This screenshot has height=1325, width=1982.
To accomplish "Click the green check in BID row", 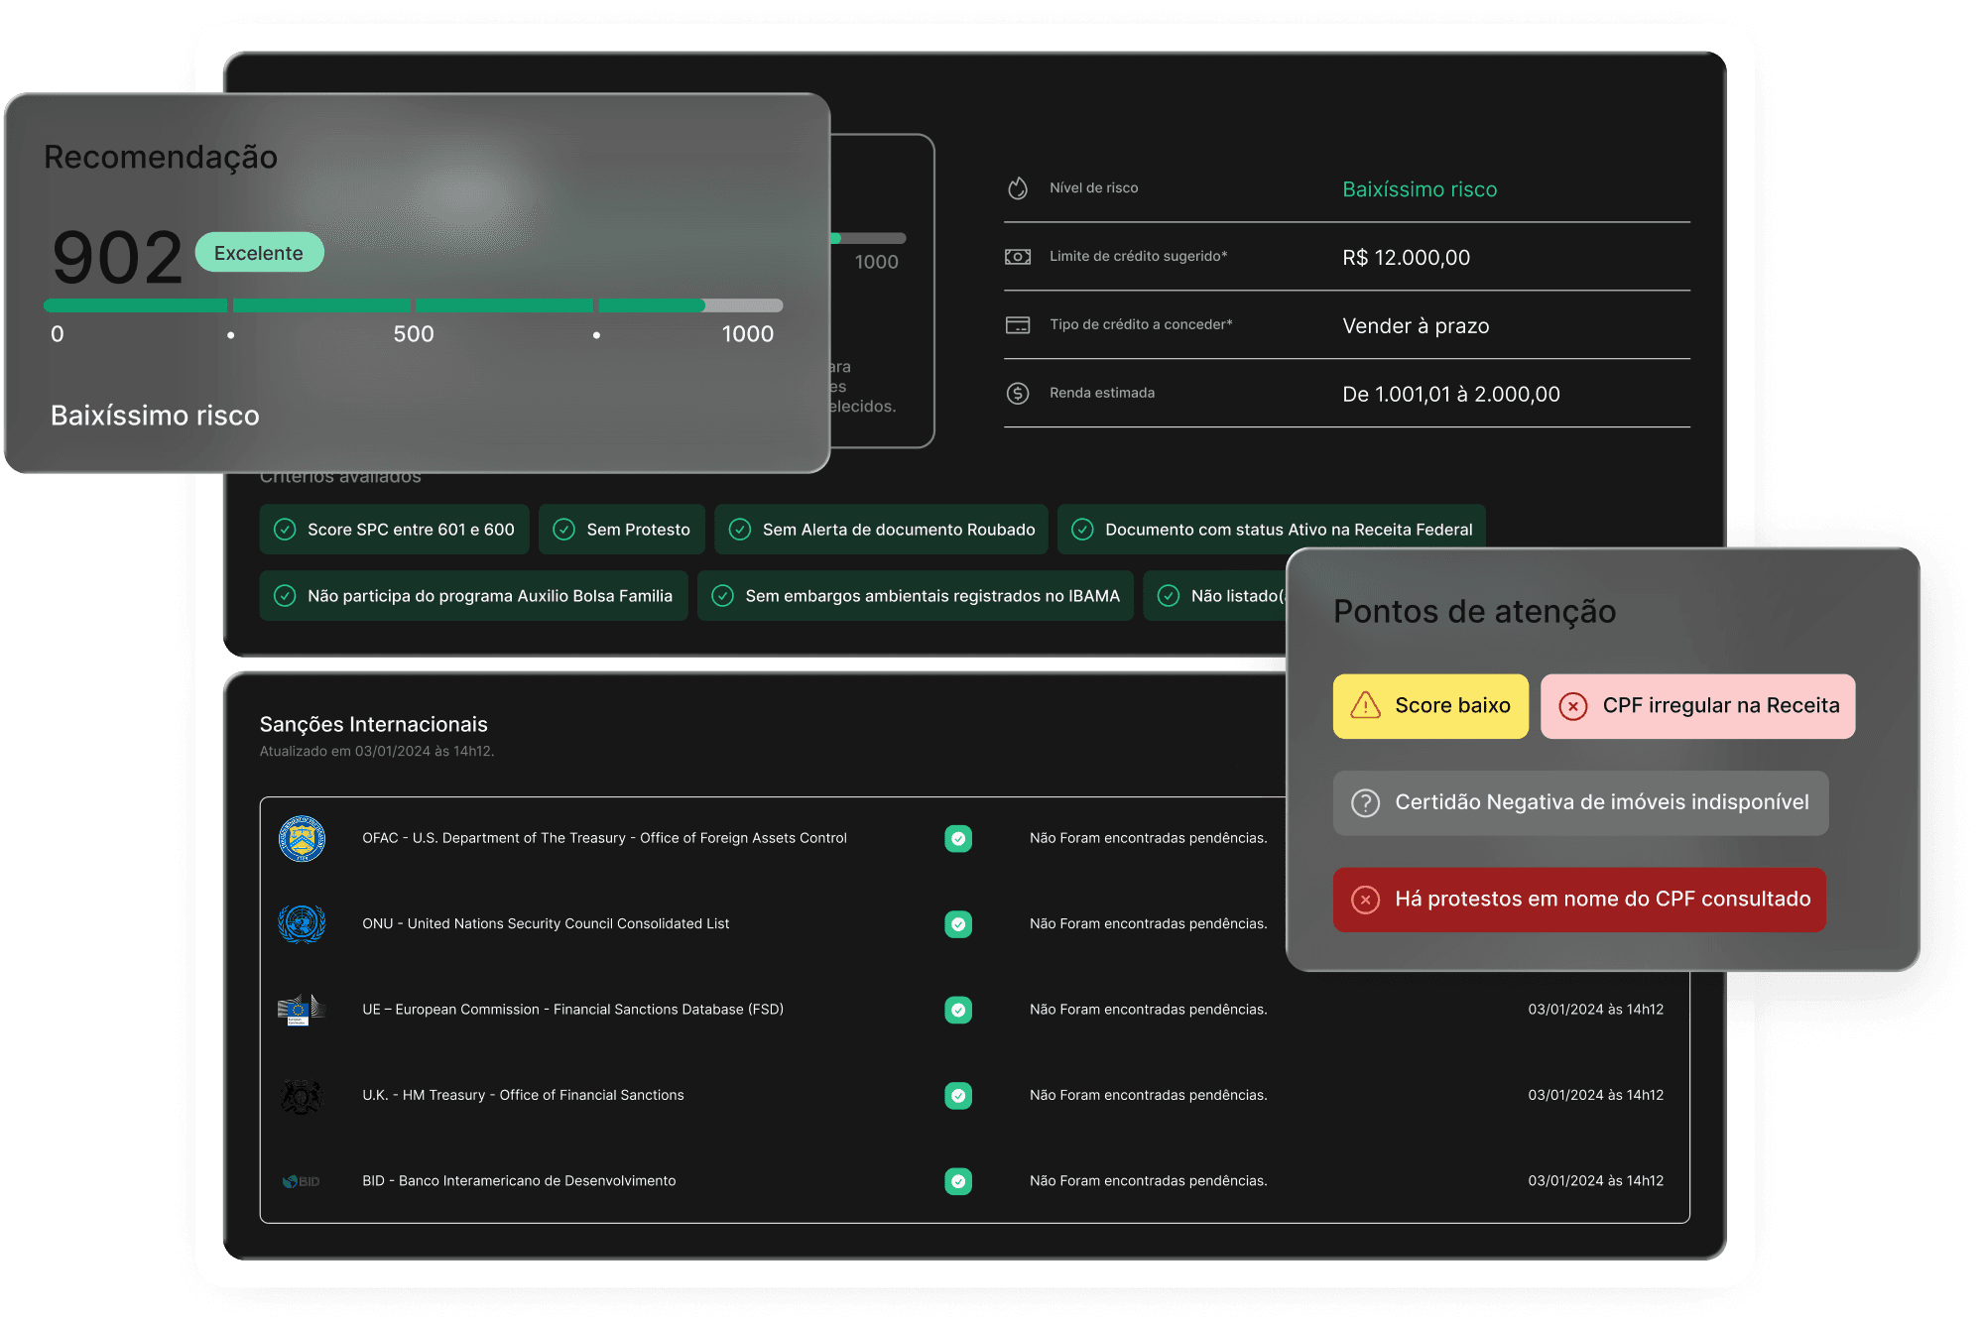I will 958,1181.
